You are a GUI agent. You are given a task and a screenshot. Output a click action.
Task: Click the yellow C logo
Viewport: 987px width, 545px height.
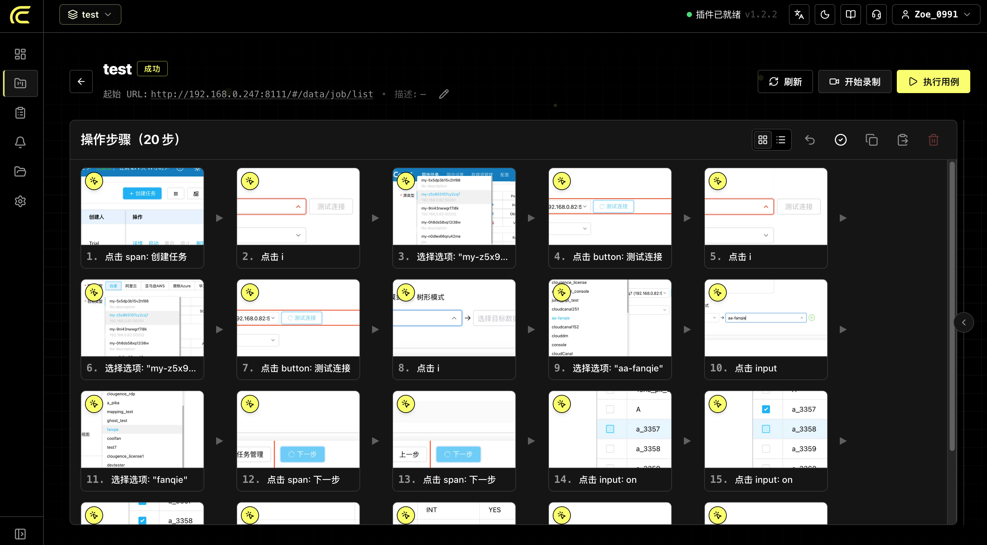pos(20,15)
